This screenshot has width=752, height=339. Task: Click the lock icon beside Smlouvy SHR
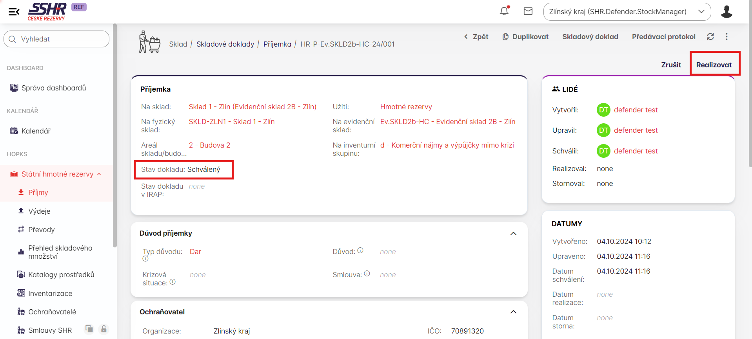tap(104, 329)
